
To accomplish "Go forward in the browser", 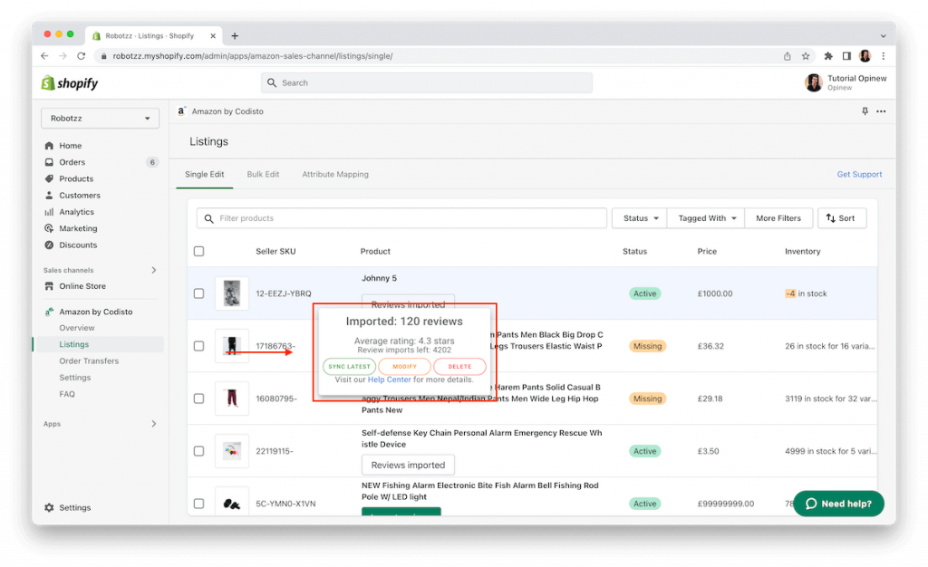I will coord(63,55).
